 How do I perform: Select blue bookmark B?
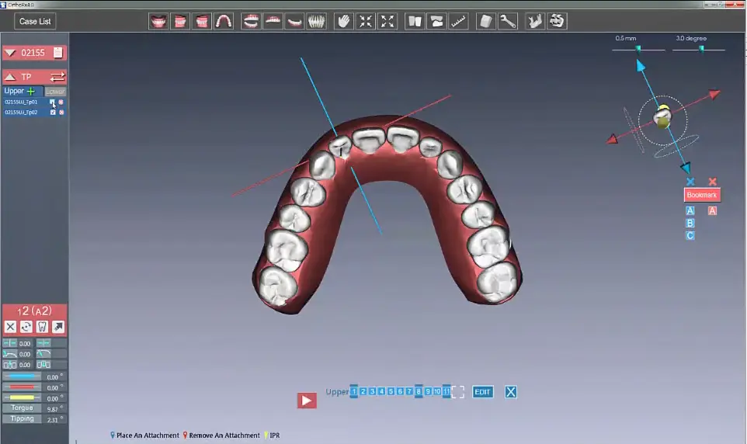(690, 223)
